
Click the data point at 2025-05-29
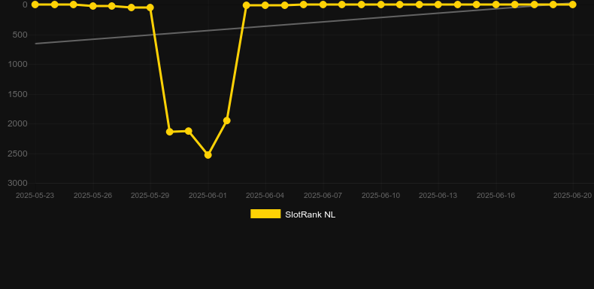[x=150, y=8]
